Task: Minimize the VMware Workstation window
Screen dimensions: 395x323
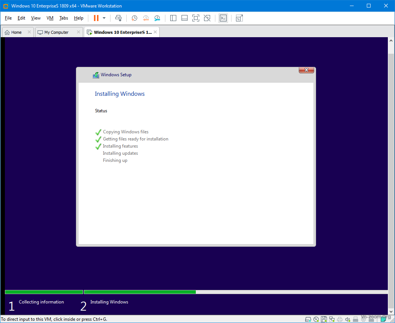Action: pyautogui.click(x=351, y=6)
